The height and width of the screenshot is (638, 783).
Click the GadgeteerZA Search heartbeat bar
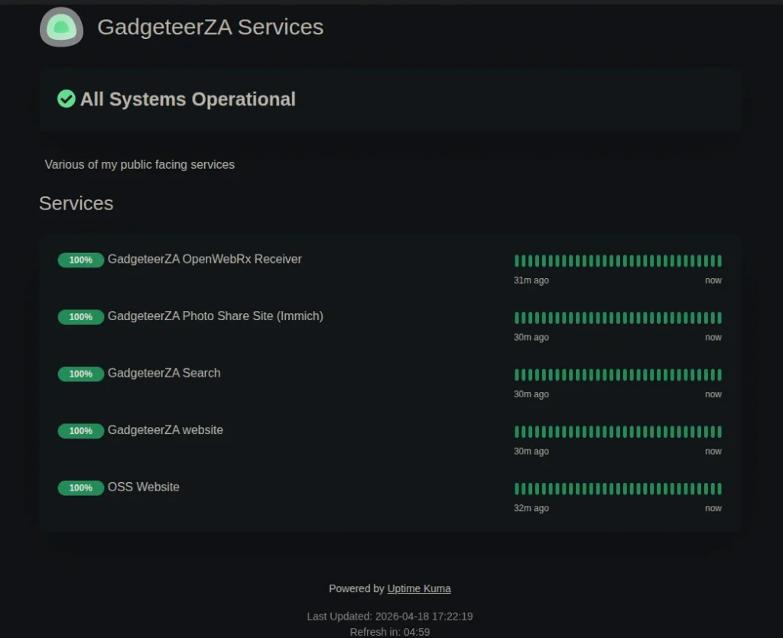[618, 374]
